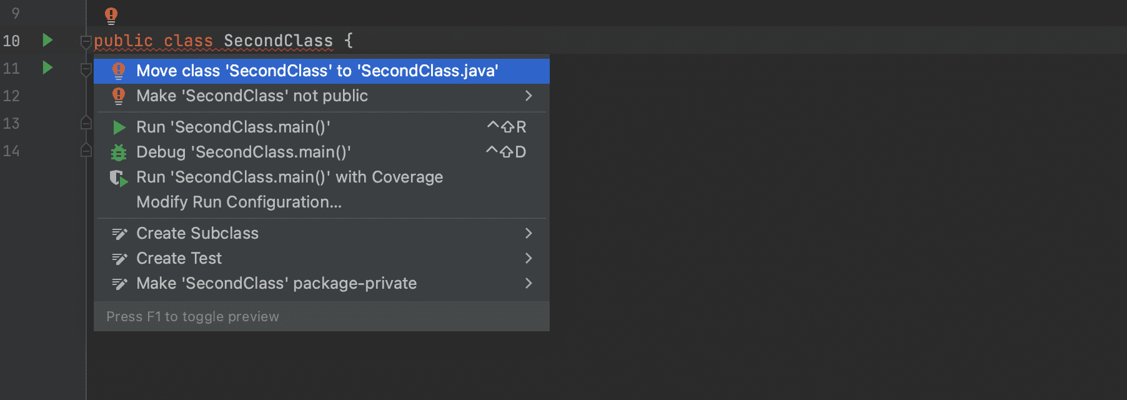Click the pencil icon beside Create Subclass

tap(119, 233)
